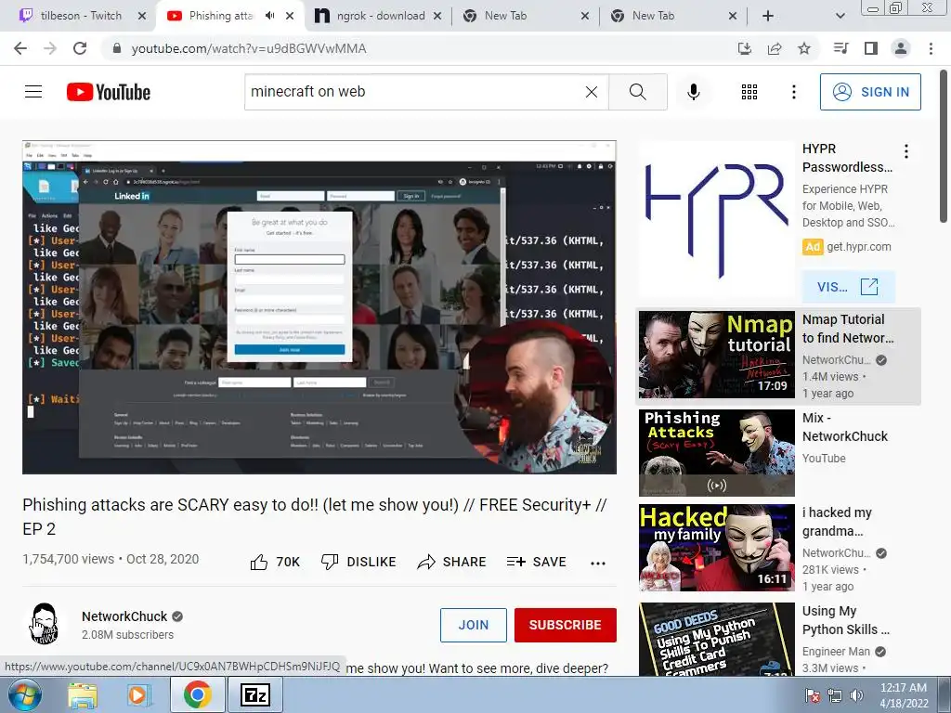This screenshot has width=951, height=713.
Task: Open Nmap Tutorial to find Networks title
Action: click(848, 329)
